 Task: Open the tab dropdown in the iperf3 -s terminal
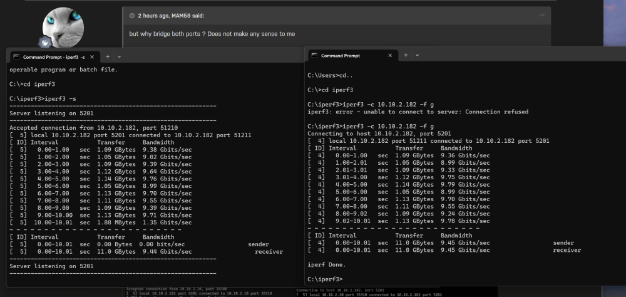(119, 57)
